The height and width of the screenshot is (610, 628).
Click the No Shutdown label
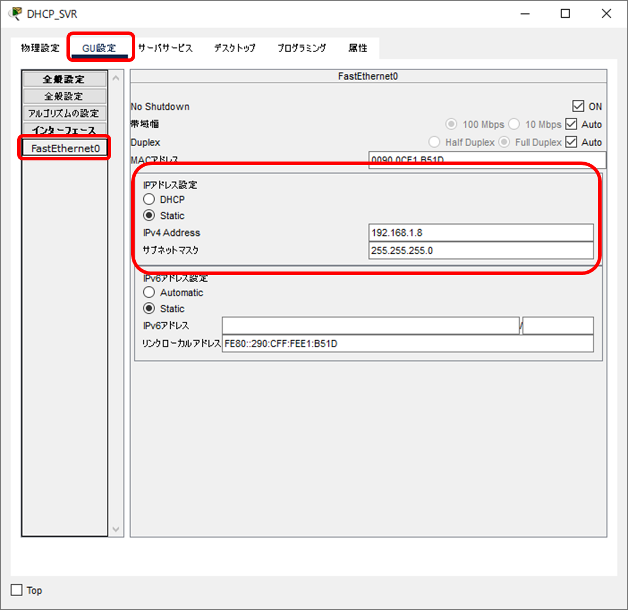click(160, 107)
